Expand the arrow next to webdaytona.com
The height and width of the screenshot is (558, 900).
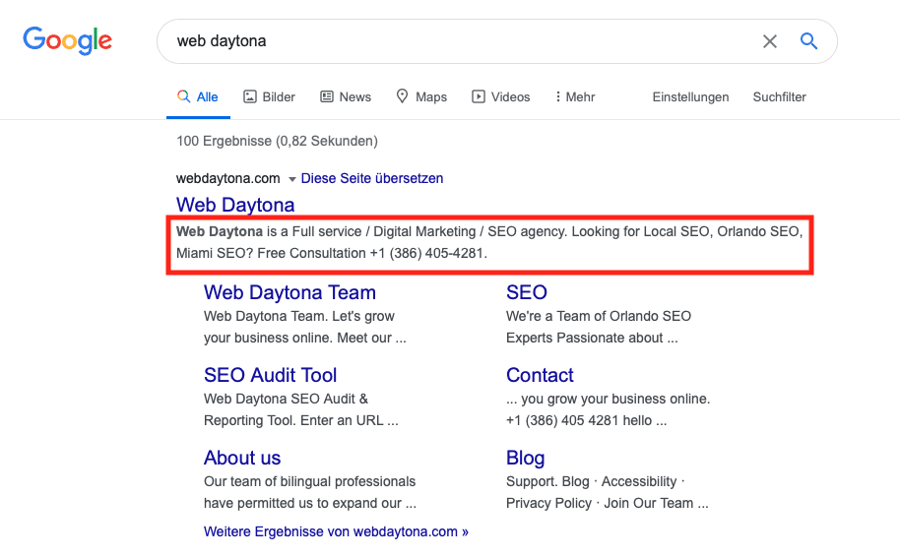pos(291,179)
